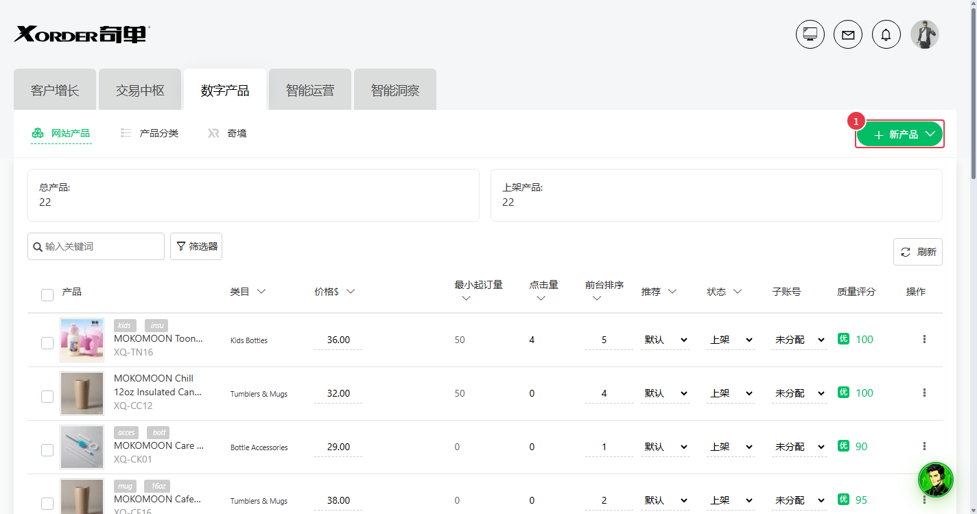Switch to 交易中枢 tab
The height and width of the screenshot is (514, 977).
click(140, 90)
